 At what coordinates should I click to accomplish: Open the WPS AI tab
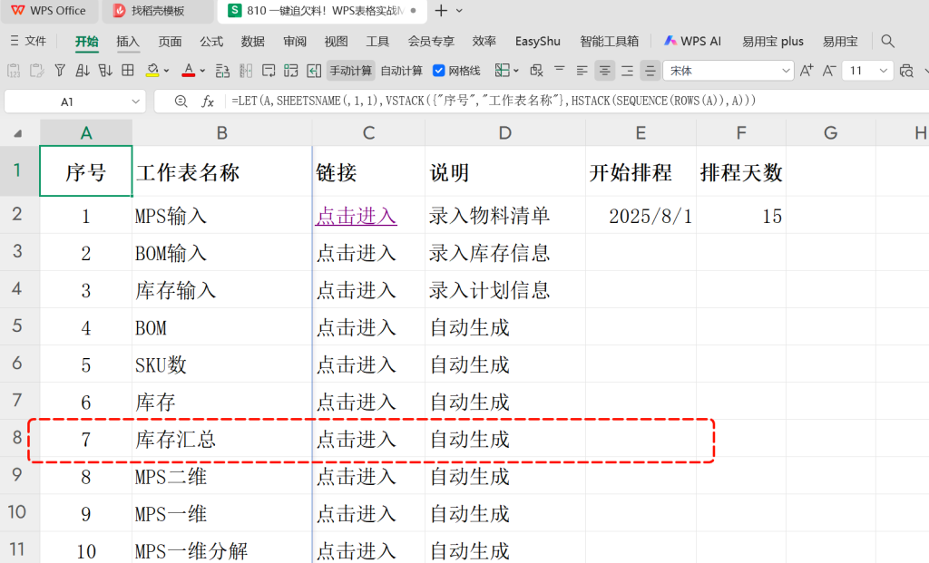(692, 41)
